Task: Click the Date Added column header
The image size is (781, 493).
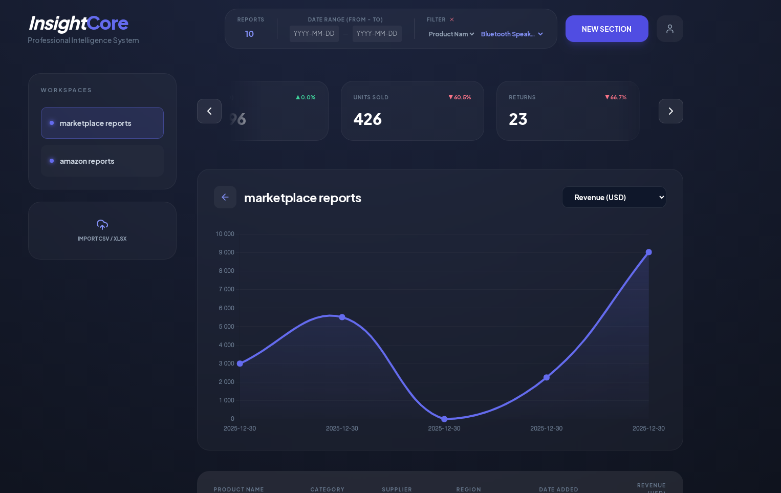Action: coord(558,489)
